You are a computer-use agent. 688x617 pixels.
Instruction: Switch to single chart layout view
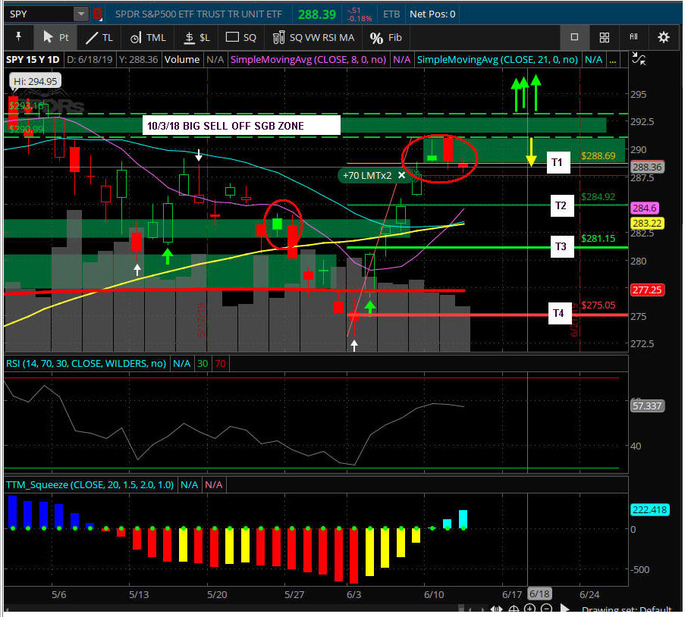click(575, 37)
